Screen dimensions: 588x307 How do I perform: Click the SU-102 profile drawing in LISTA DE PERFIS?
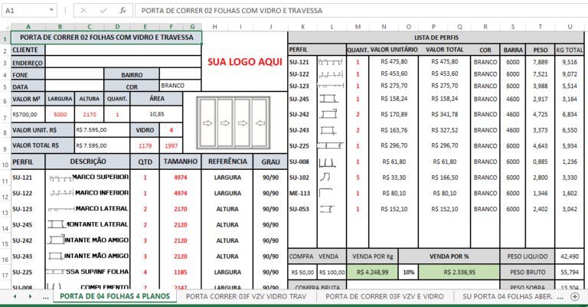pyautogui.click(x=325, y=177)
